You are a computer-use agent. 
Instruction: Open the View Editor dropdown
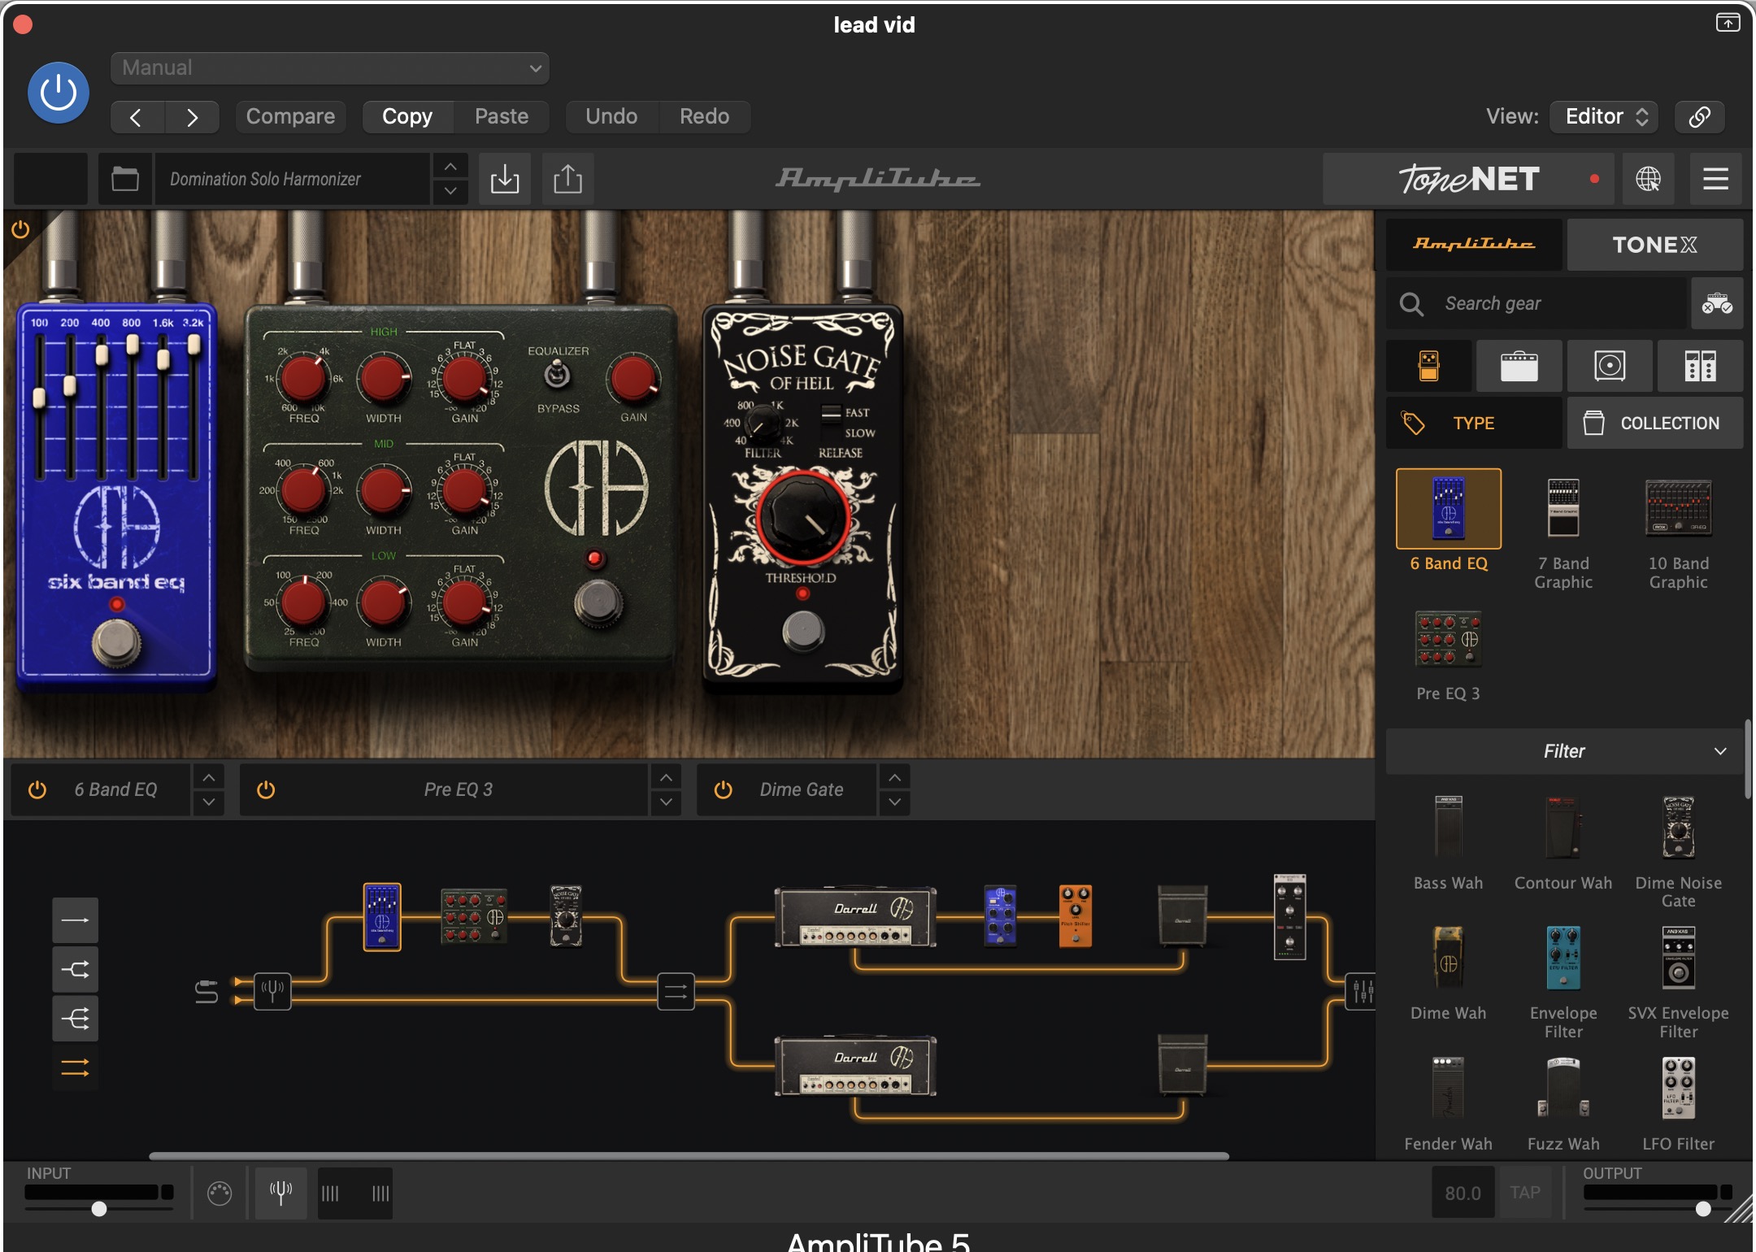click(x=1605, y=116)
